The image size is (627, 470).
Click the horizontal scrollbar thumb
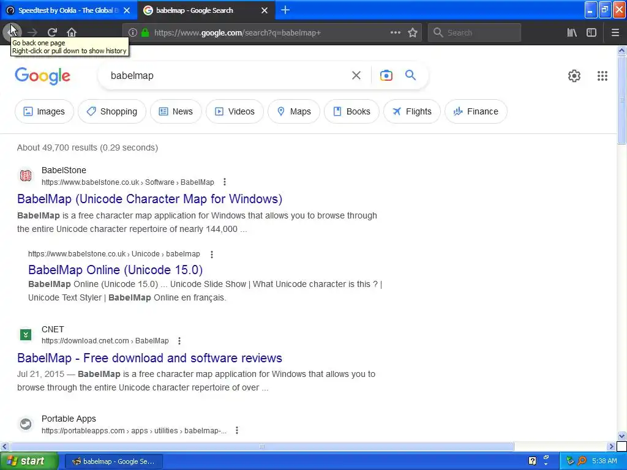coord(262,446)
